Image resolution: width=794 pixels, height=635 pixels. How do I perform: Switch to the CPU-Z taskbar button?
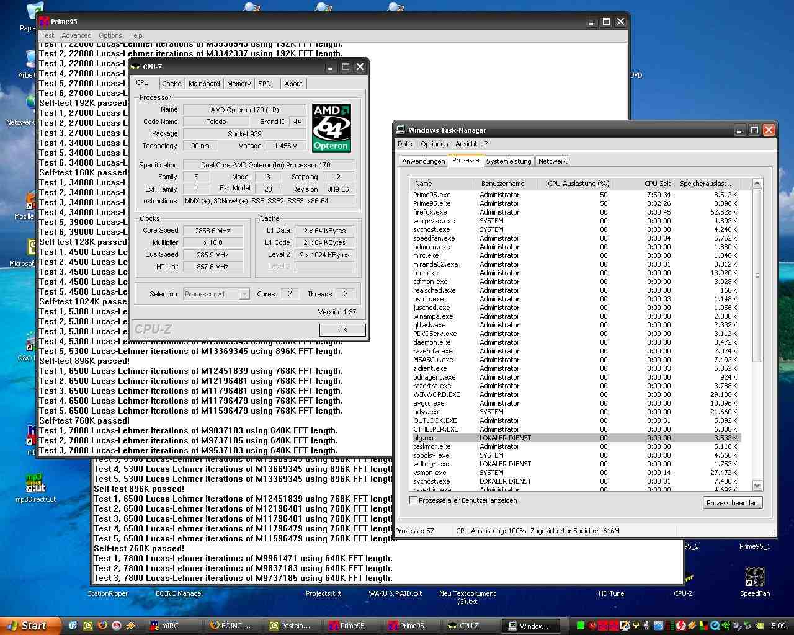coord(470,626)
